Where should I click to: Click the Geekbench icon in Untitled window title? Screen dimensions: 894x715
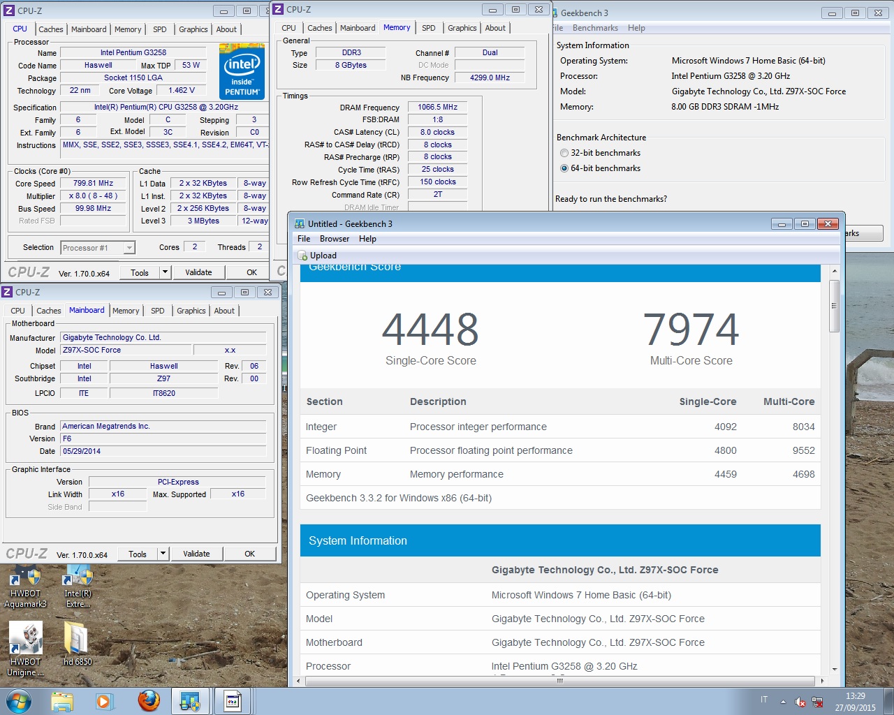300,223
